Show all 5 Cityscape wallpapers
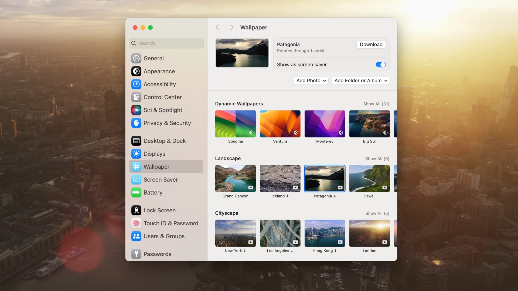The width and height of the screenshot is (518, 291). point(377,213)
